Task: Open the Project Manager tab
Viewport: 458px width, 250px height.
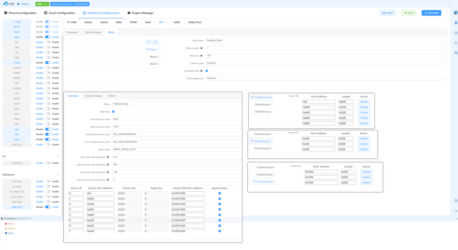Action: (141, 13)
